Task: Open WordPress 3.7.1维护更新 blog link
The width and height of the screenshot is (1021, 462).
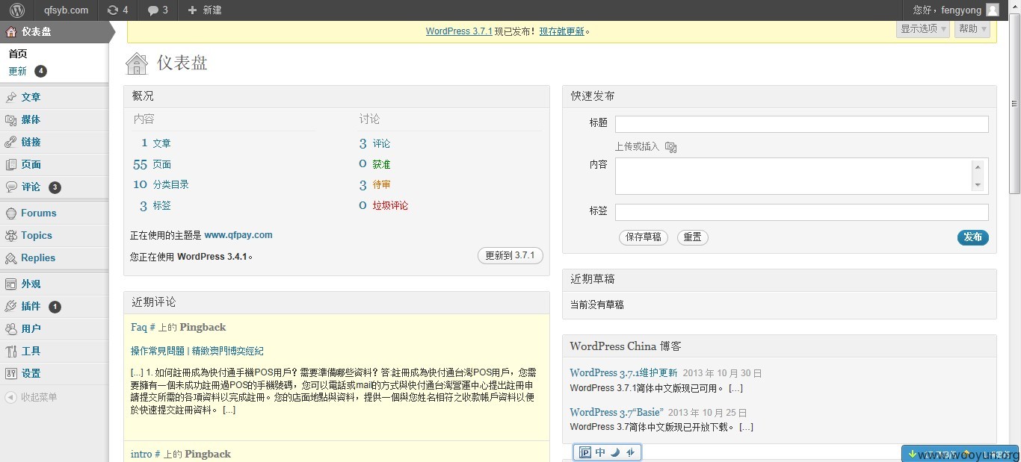Action: coord(623,372)
